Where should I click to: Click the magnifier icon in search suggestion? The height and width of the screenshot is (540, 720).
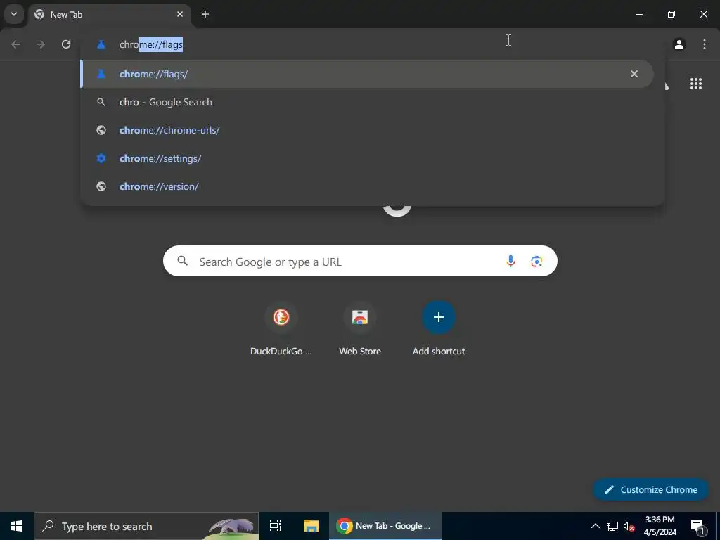101,102
